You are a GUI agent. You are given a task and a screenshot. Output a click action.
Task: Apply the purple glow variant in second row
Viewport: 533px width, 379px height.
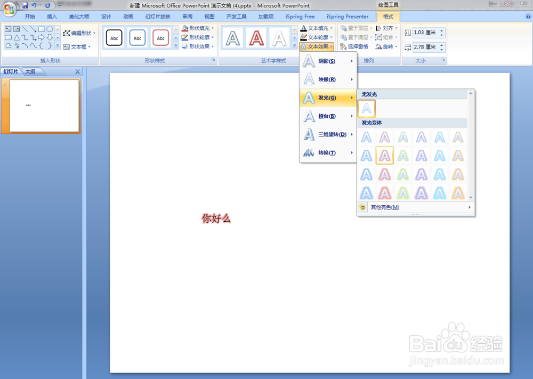click(x=422, y=156)
